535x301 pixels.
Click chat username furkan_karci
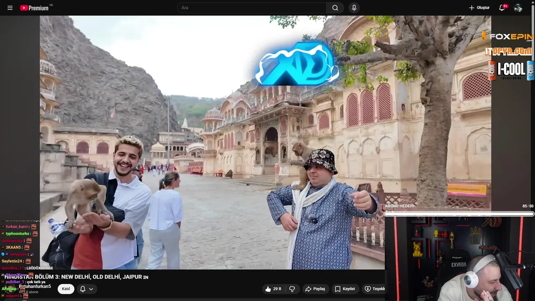[17, 227]
